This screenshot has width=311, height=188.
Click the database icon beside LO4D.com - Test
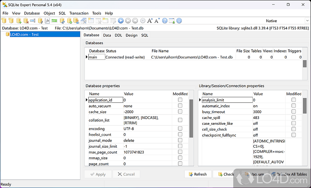click(x=7, y=34)
